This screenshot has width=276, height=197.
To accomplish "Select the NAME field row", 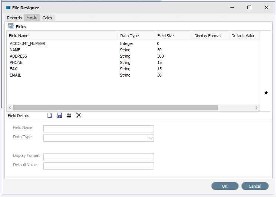I will [133, 50].
